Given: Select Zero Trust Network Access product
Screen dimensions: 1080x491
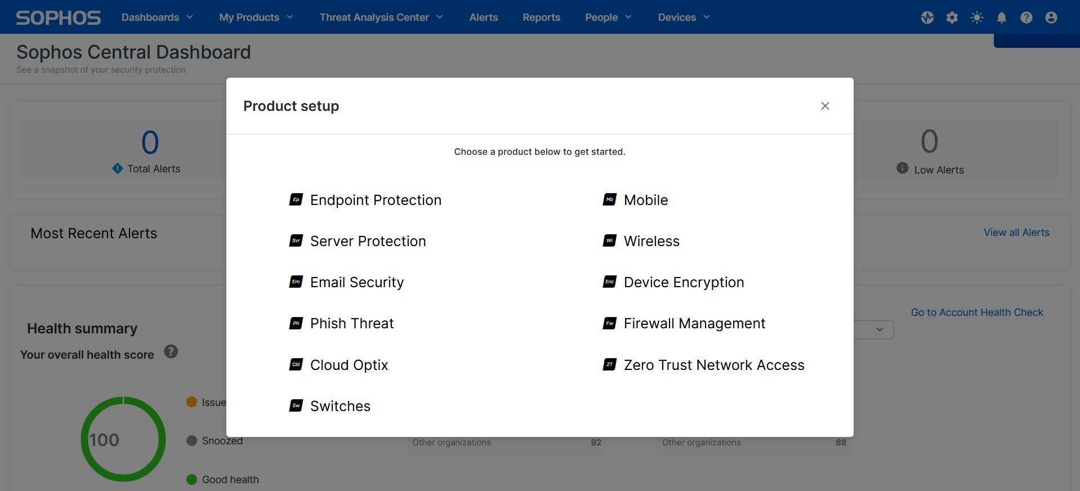Looking at the screenshot, I should pyautogui.click(x=714, y=365).
